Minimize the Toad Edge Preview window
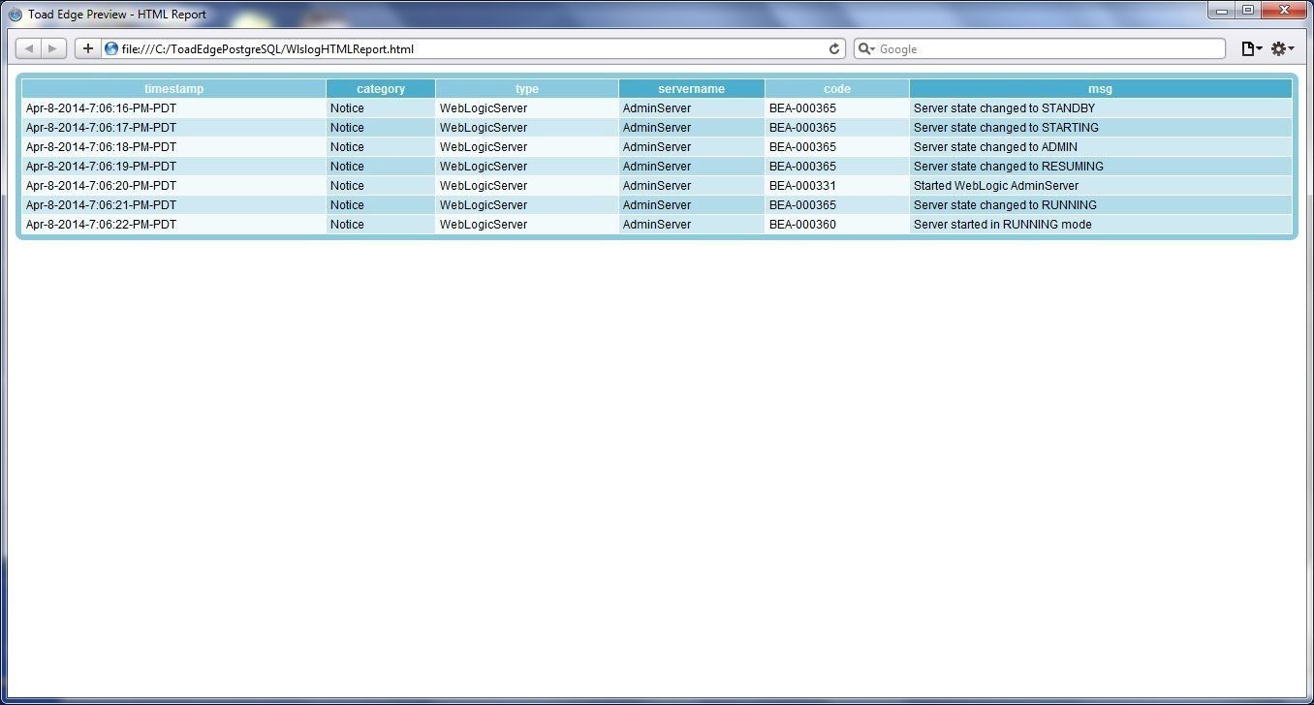The image size is (1314, 705). coord(1222,11)
